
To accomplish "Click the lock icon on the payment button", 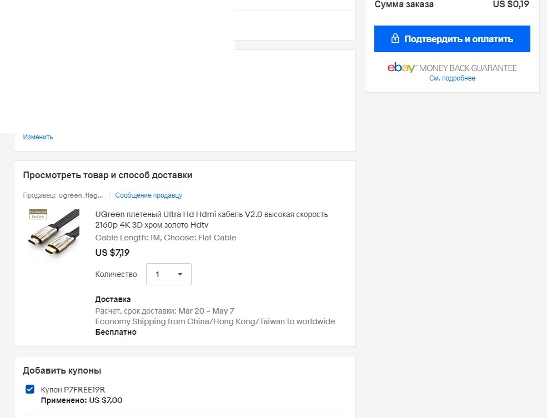I will point(395,38).
